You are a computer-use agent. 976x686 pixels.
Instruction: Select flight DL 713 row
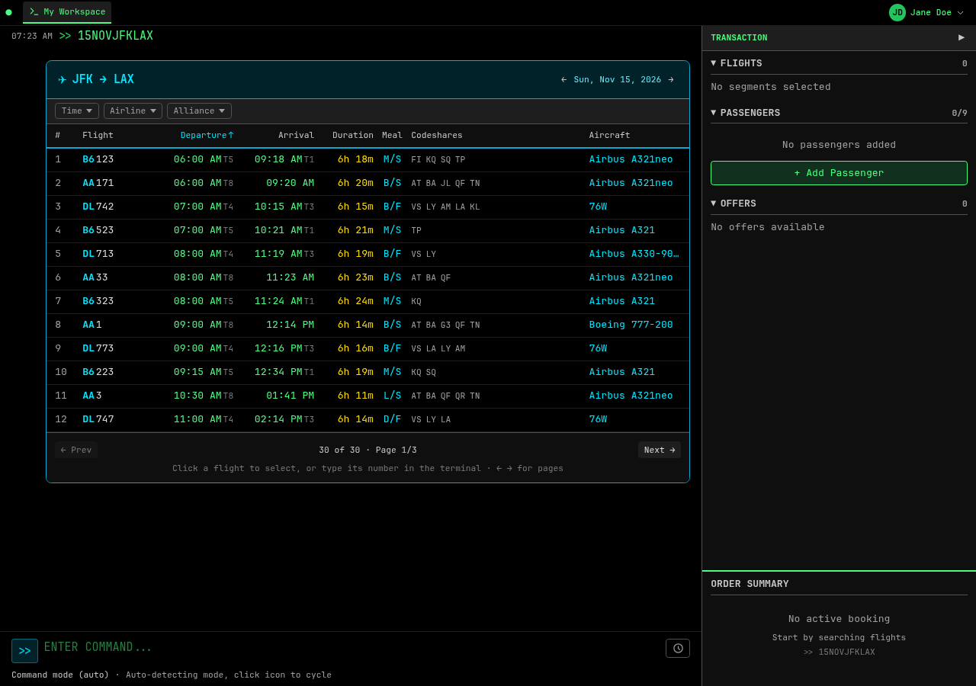(x=368, y=254)
